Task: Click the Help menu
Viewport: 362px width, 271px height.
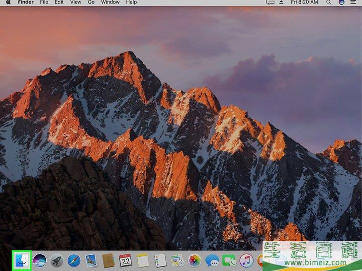Action: 131,2
